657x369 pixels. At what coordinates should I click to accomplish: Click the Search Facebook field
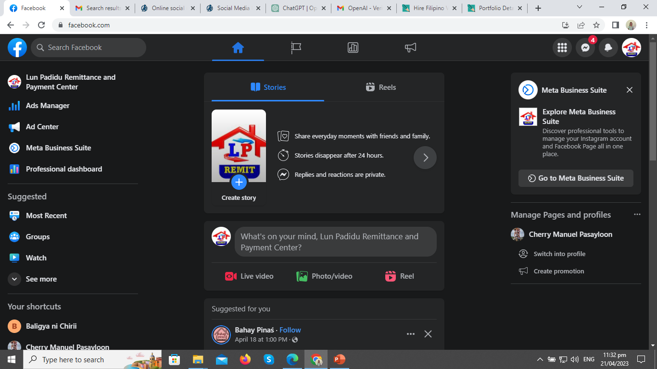tap(88, 48)
